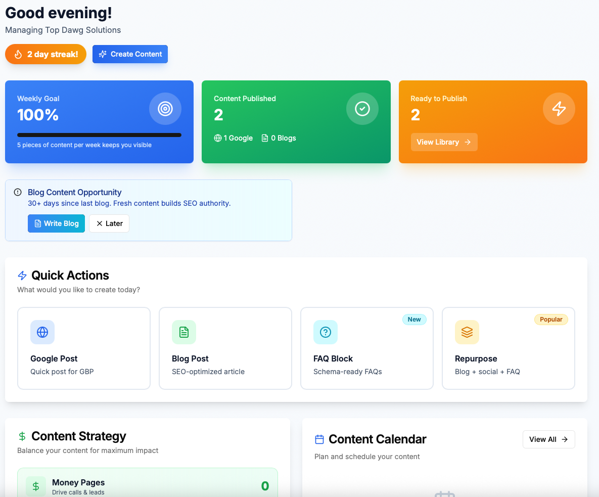Click the Blog Content Opportunity title

(x=74, y=192)
